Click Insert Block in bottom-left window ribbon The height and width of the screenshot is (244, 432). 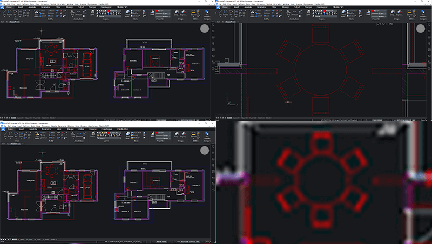(128, 134)
